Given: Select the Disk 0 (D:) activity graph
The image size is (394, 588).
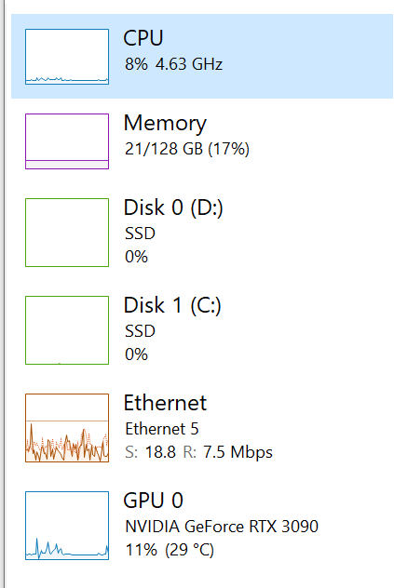Looking at the screenshot, I should [67, 233].
